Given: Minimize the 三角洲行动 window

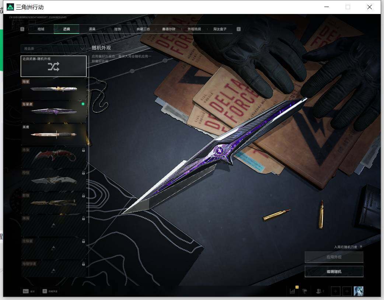Looking at the screenshot, I should (x=327, y=7).
